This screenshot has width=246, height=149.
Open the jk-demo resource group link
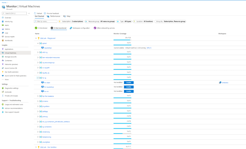tap(45, 101)
